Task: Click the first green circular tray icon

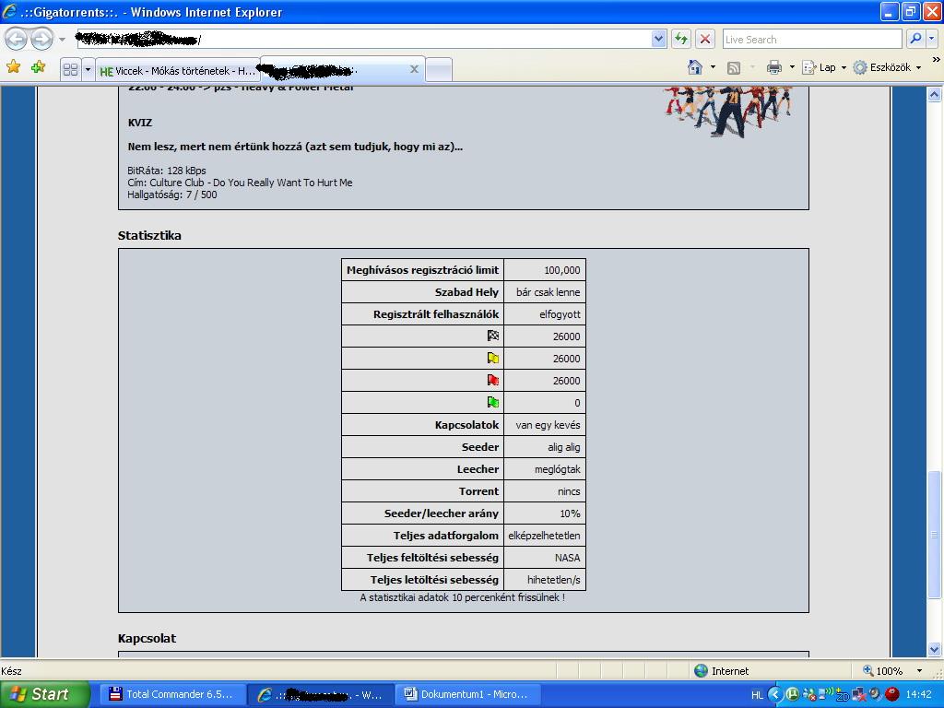Action: (792, 694)
